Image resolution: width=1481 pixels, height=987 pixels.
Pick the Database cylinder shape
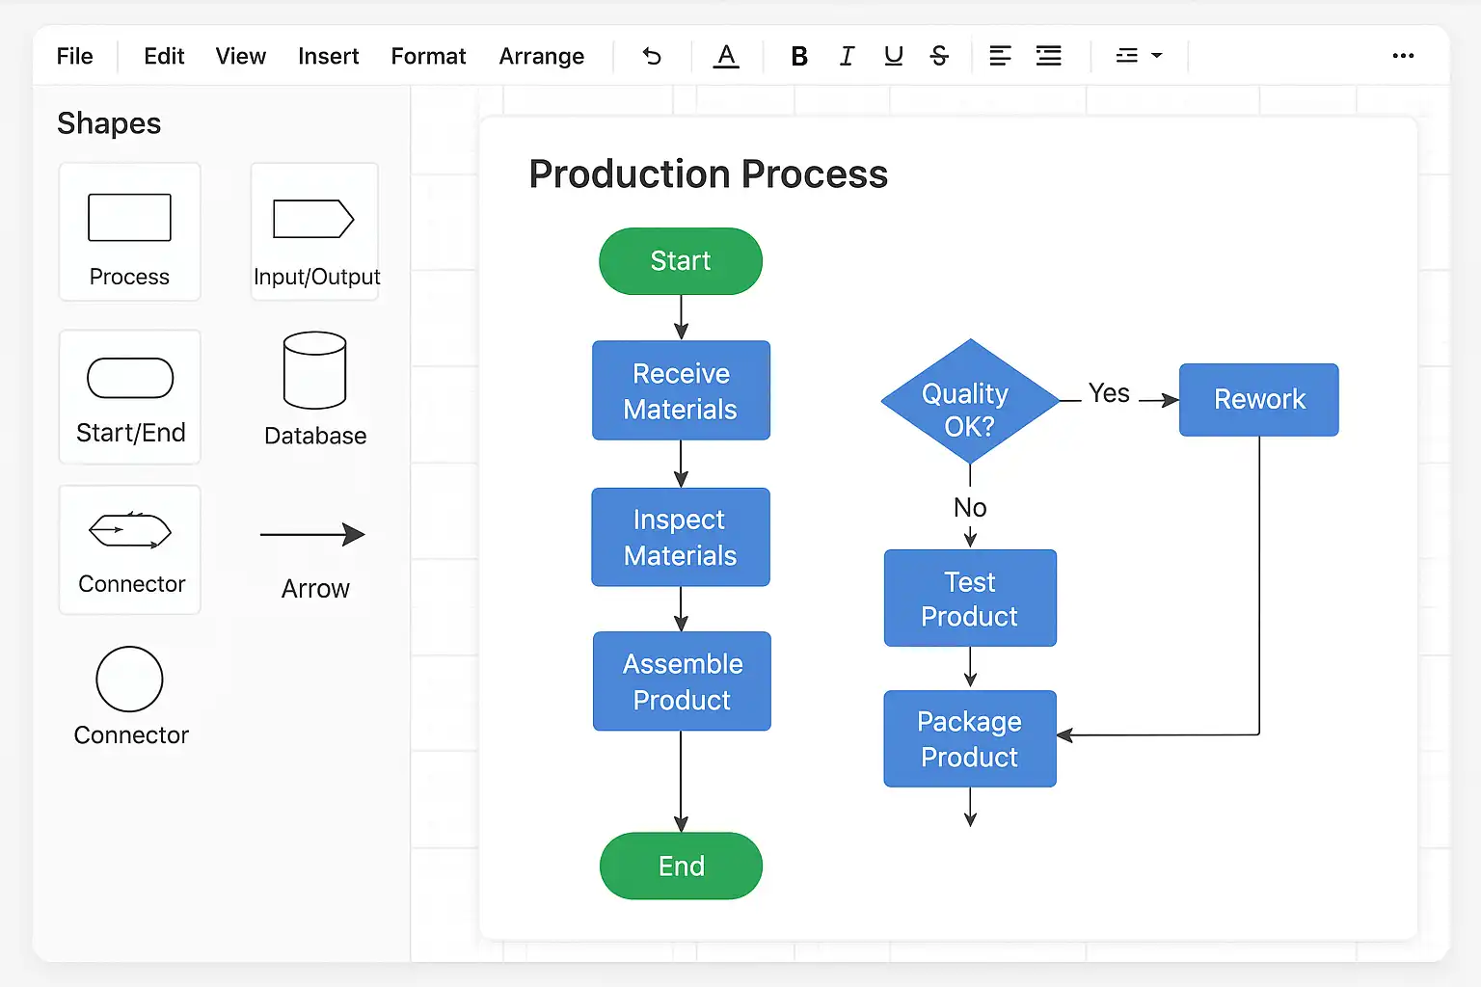pyautogui.click(x=314, y=387)
